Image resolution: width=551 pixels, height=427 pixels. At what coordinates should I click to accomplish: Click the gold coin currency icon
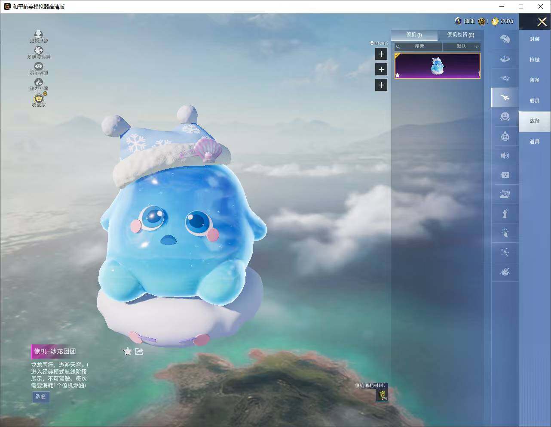495,21
